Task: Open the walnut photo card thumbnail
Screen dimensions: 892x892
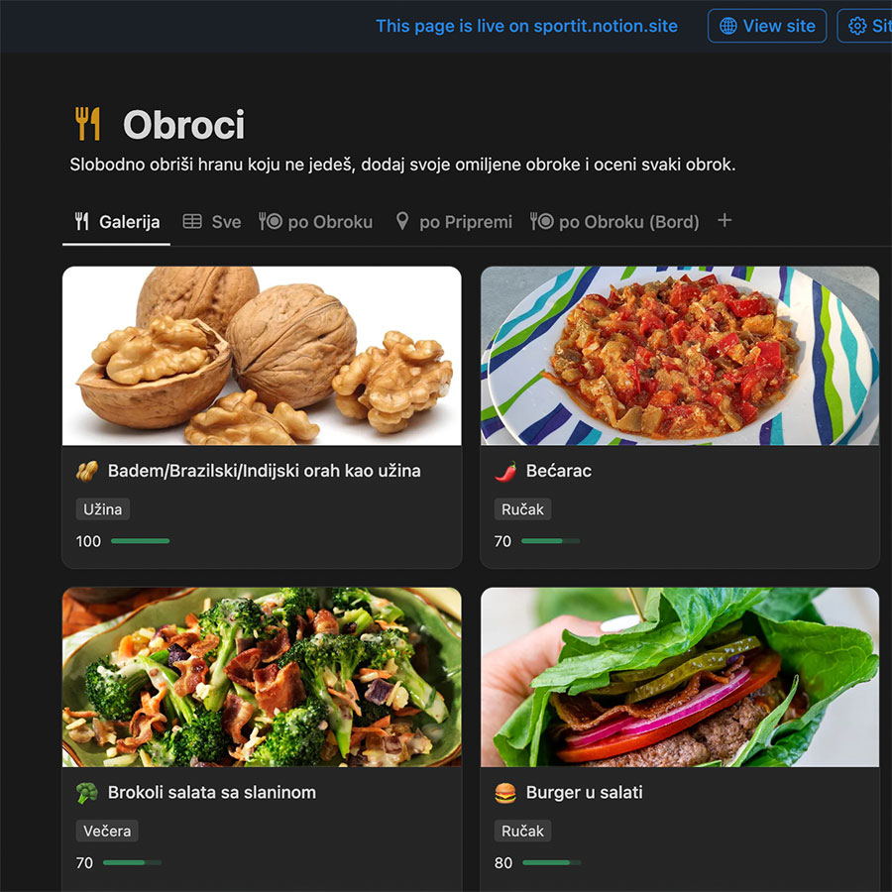Action: point(262,356)
